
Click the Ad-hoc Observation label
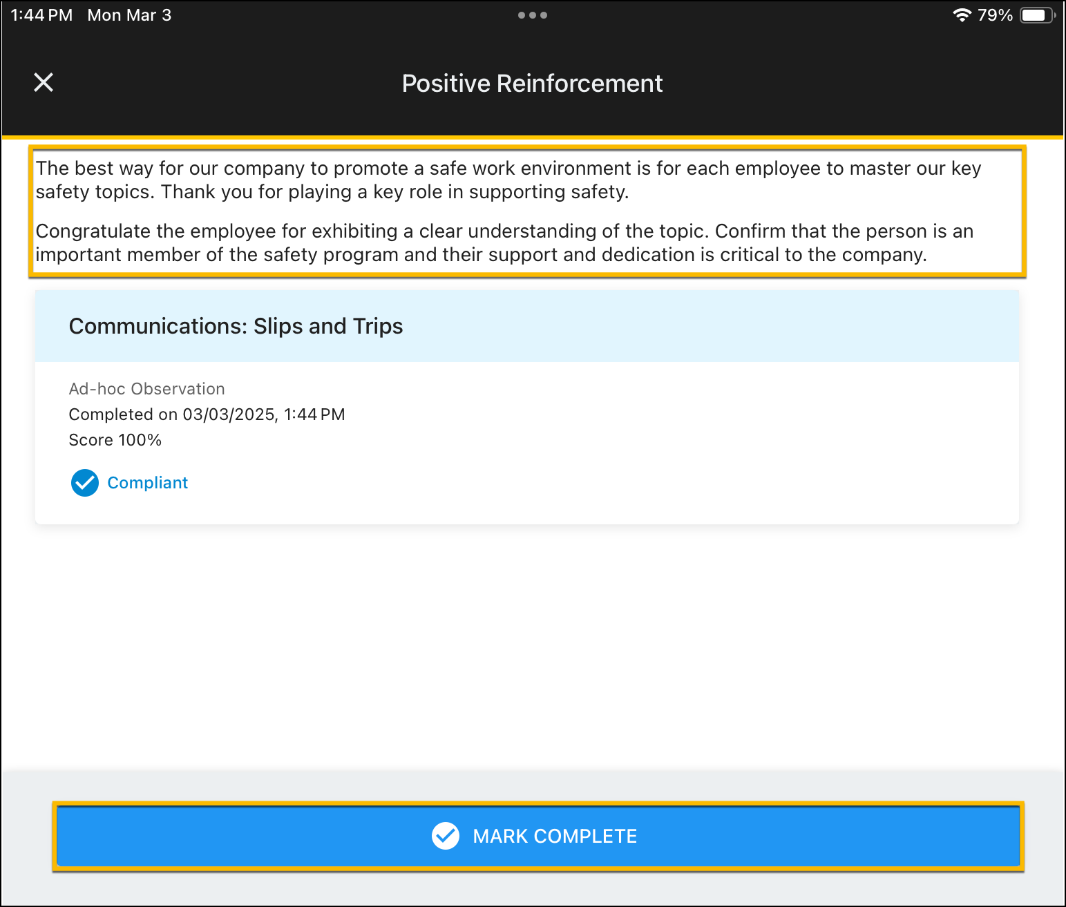(x=146, y=389)
